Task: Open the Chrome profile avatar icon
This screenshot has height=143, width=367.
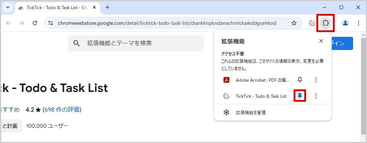Action: pyautogui.click(x=345, y=23)
